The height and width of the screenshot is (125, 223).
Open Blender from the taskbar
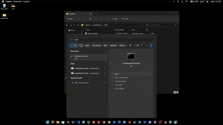tap(165, 122)
